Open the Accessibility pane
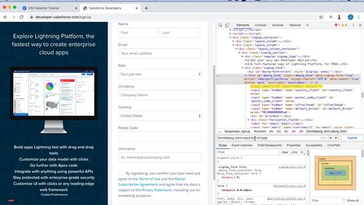This screenshot has width=364, height=205. tap(314, 145)
